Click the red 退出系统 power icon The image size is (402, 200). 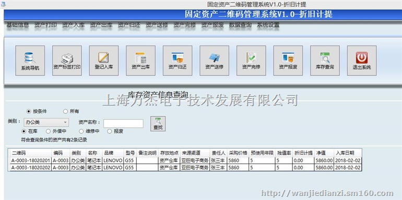[x=362, y=61]
